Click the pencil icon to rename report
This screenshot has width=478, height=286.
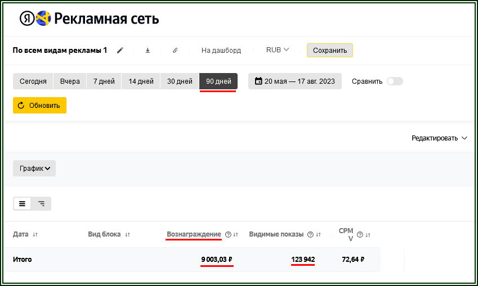pos(120,51)
